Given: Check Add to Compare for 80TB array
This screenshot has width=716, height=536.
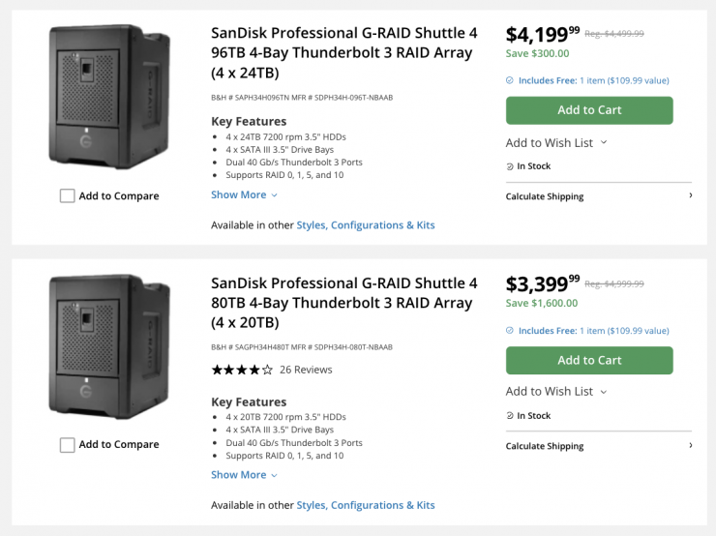Looking at the screenshot, I should click(x=68, y=445).
